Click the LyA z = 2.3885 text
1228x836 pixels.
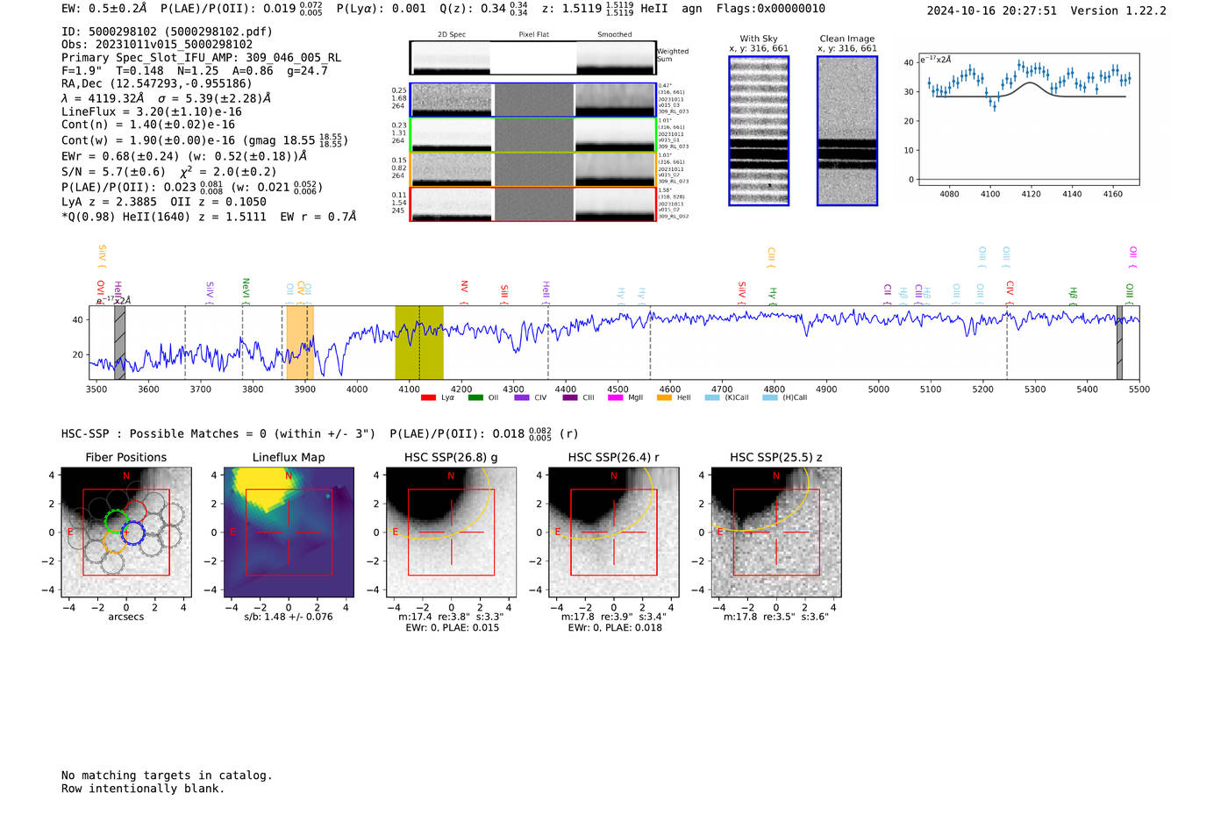tap(110, 202)
